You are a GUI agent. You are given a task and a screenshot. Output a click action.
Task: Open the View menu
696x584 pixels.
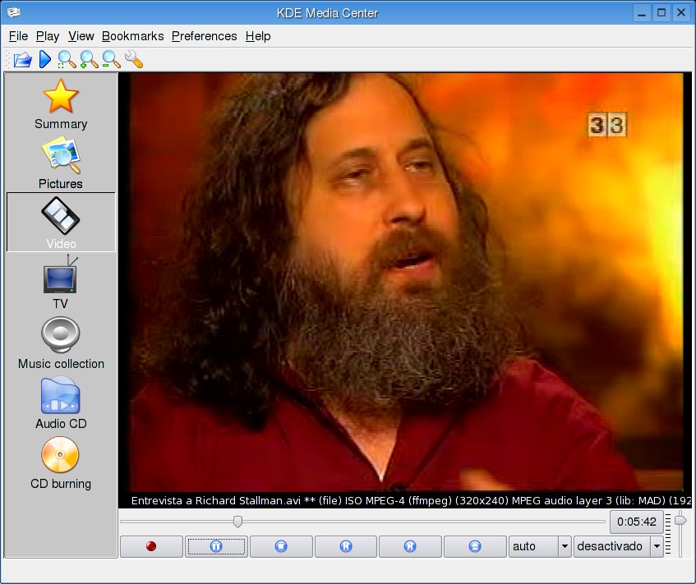pyautogui.click(x=81, y=36)
